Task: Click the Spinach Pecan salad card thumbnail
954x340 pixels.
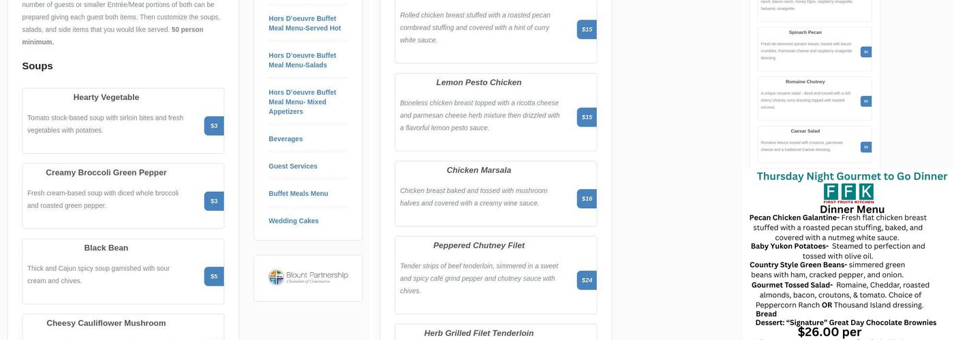Action: pyautogui.click(x=805, y=48)
